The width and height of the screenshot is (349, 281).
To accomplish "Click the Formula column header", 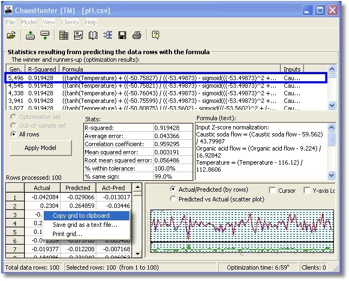I will 170,69.
